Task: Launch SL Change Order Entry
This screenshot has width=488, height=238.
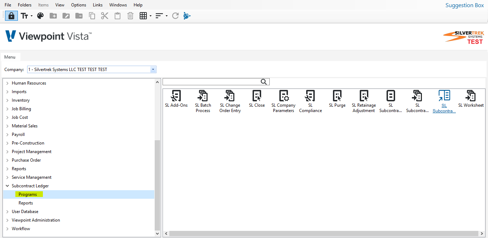Action: (x=230, y=101)
